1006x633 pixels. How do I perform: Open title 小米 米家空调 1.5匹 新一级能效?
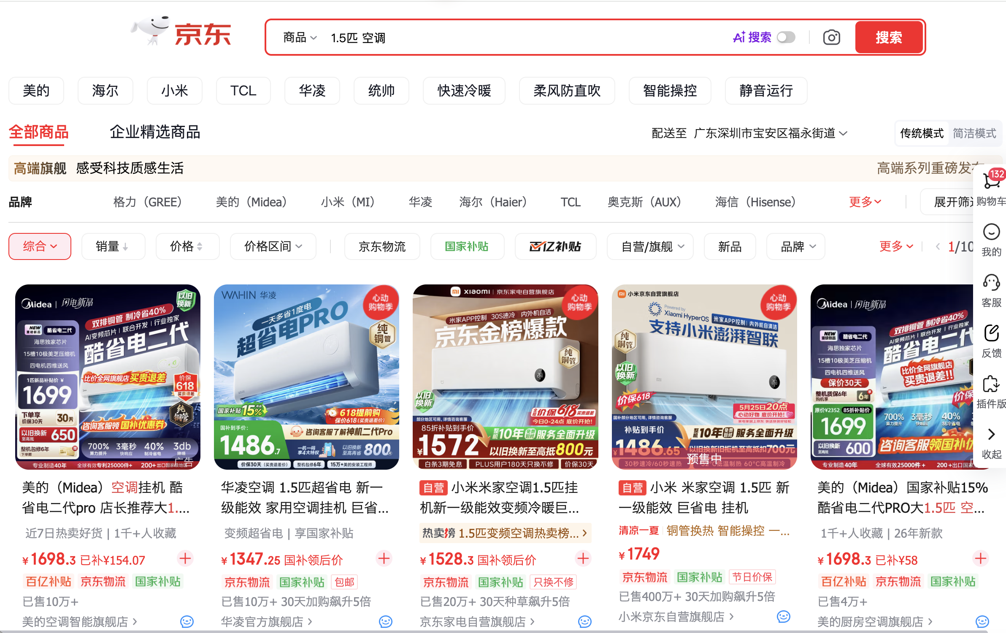click(704, 498)
